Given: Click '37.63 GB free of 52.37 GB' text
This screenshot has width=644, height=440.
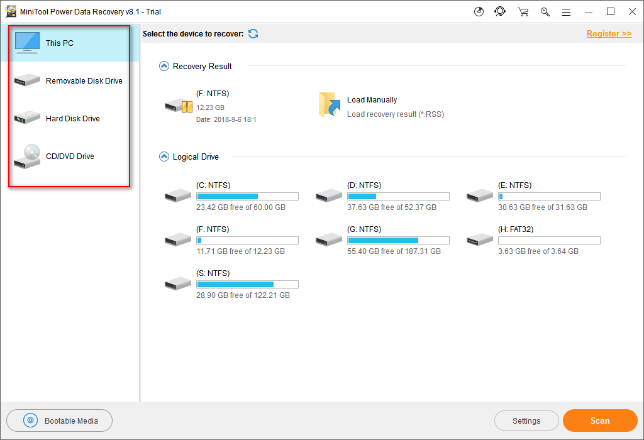Looking at the screenshot, I should click(391, 207).
